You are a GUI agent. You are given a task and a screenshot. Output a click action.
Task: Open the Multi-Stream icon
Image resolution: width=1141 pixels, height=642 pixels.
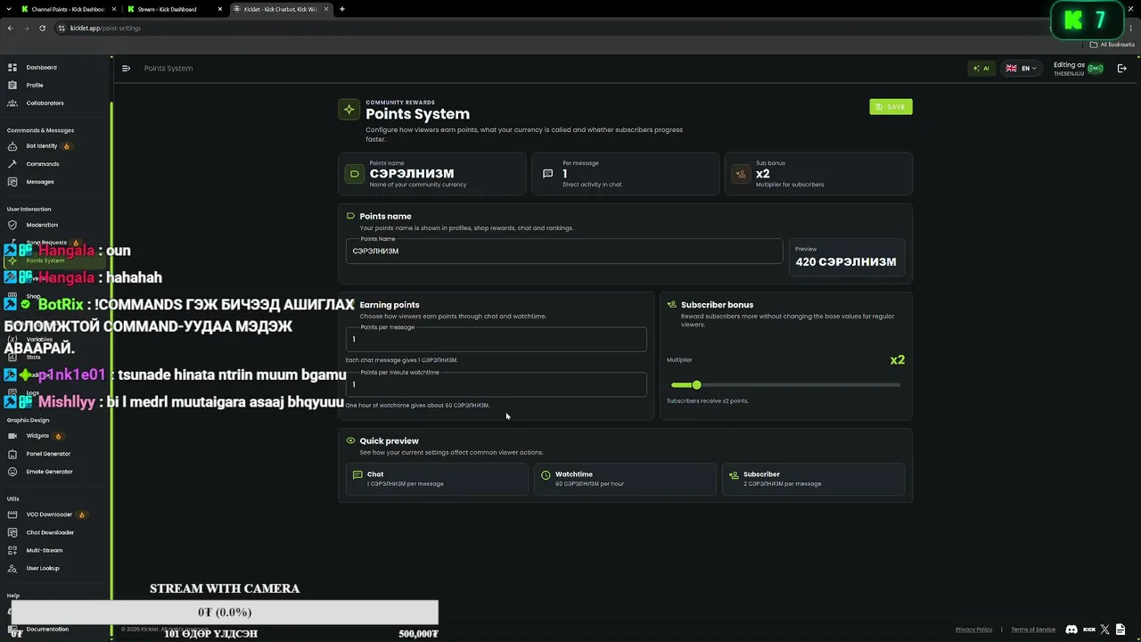[x=12, y=550]
